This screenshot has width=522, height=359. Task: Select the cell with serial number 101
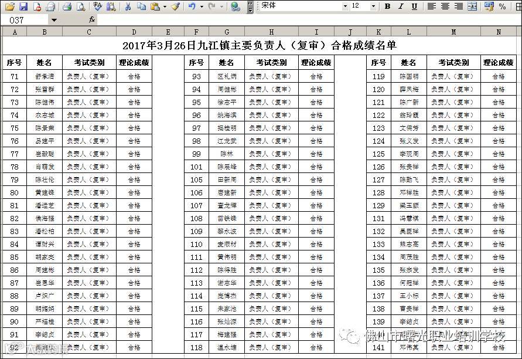(x=196, y=167)
